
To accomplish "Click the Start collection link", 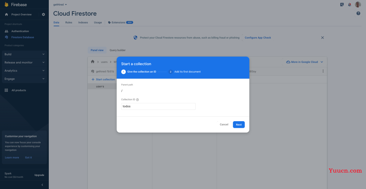I will (105, 80).
